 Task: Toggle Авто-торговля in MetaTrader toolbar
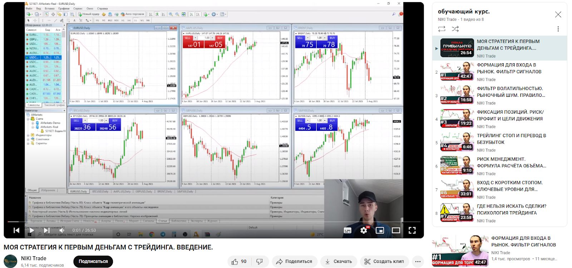pos(132,14)
